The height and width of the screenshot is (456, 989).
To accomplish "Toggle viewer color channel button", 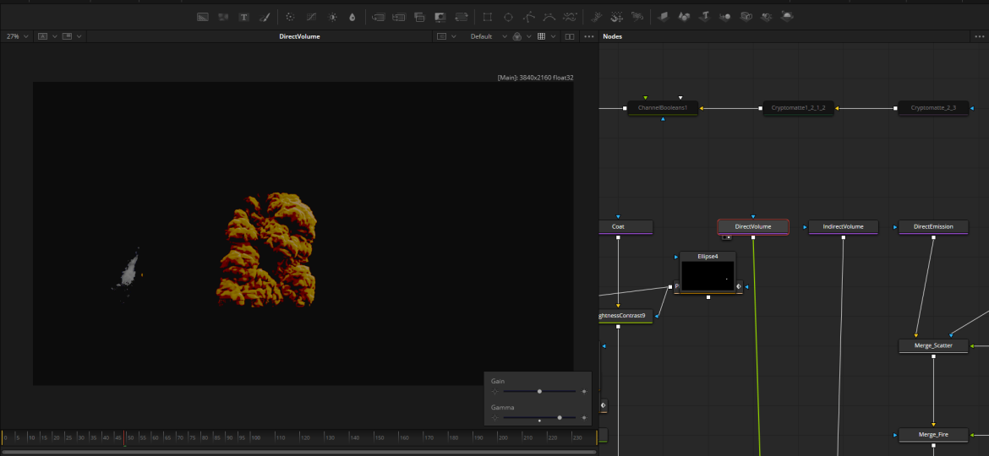I will click(x=516, y=37).
